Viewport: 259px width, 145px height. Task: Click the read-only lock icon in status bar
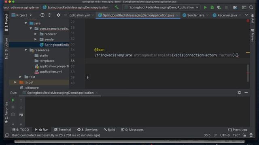pos(244,135)
